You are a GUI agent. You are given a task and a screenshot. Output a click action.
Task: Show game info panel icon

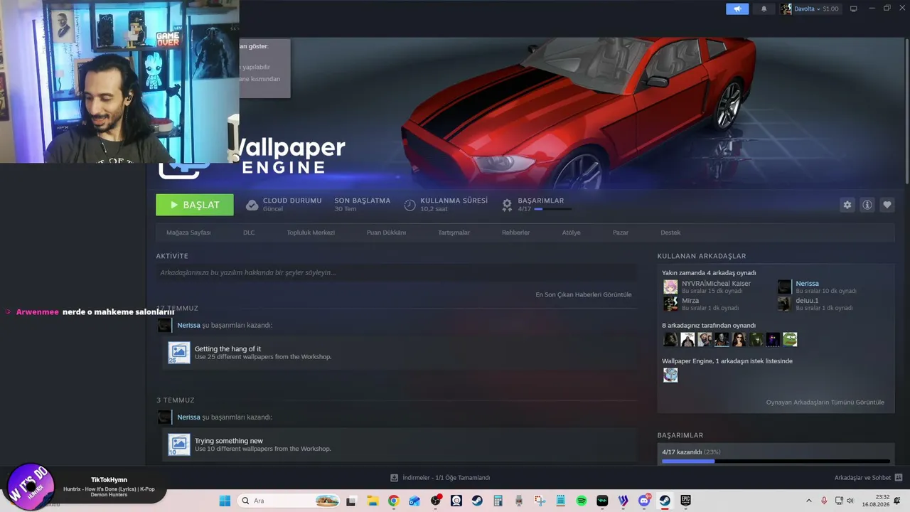tap(867, 205)
